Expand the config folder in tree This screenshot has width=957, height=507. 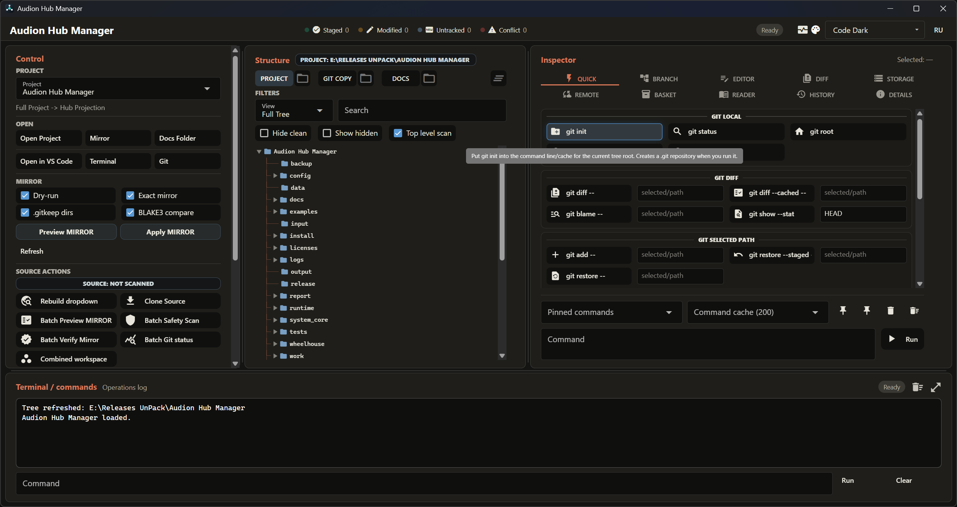pyautogui.click(x=275, y=175)
